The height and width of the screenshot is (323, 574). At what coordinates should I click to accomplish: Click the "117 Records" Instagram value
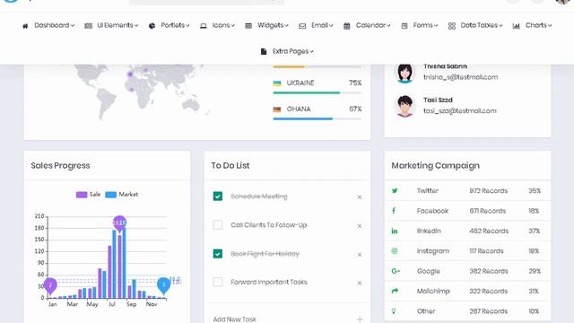(x=486, y=251)
